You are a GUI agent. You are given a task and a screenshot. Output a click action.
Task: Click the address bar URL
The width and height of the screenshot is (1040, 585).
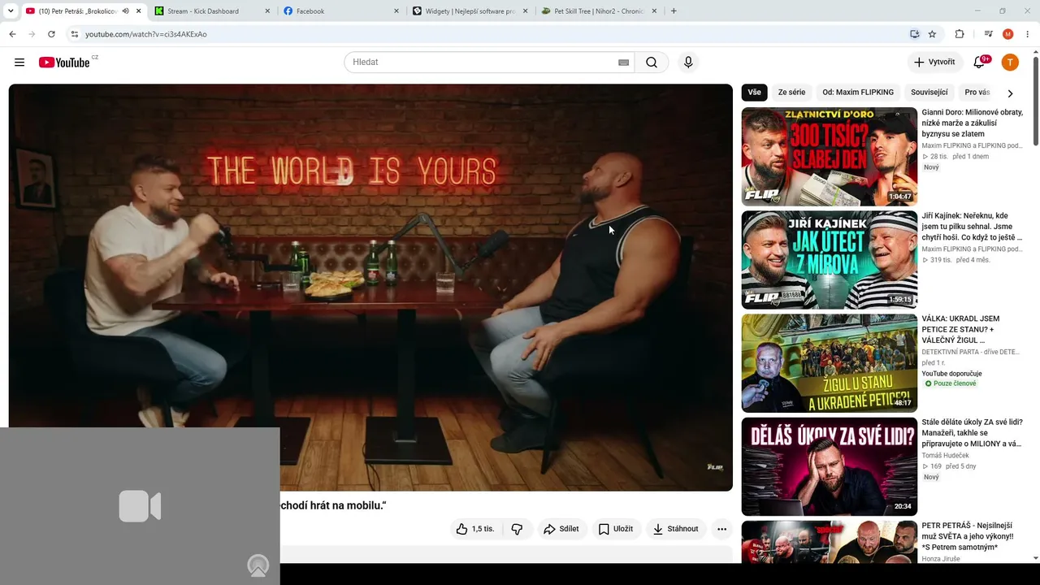[x=146, y=34]
